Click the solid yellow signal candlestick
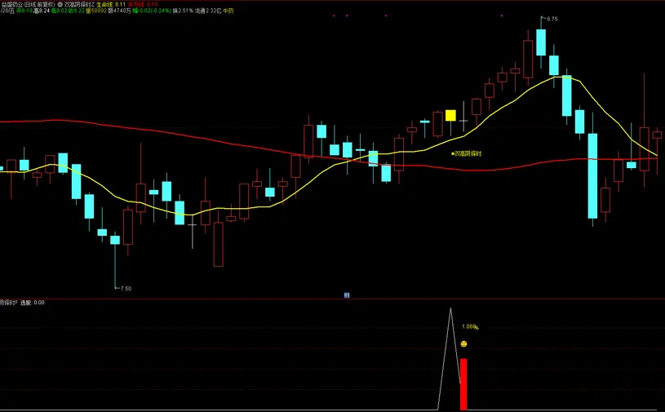 click(450, 116)
